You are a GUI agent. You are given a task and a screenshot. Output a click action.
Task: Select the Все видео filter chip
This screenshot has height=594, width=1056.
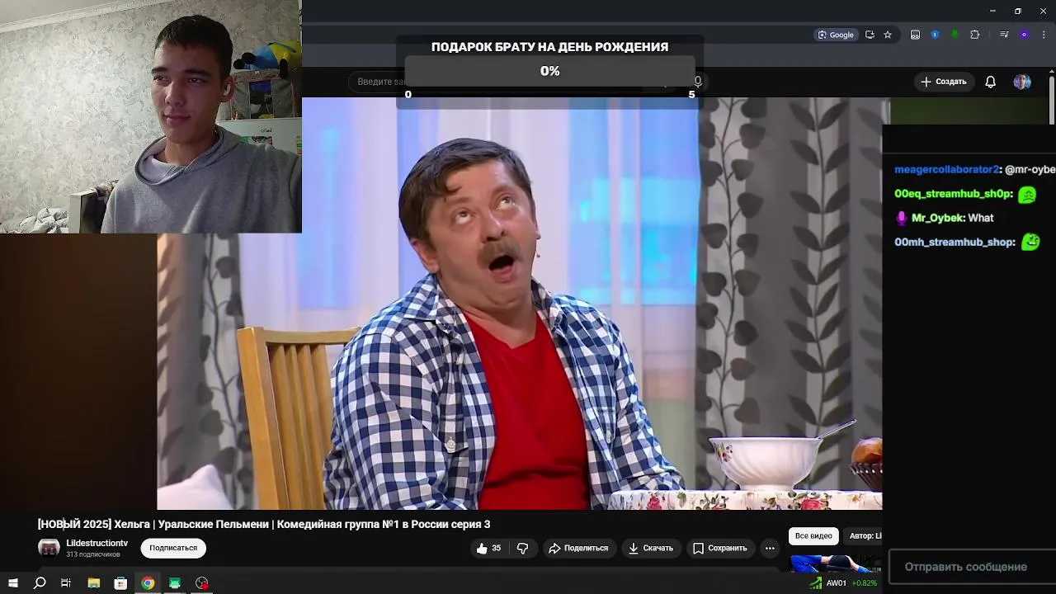[813, 535]
